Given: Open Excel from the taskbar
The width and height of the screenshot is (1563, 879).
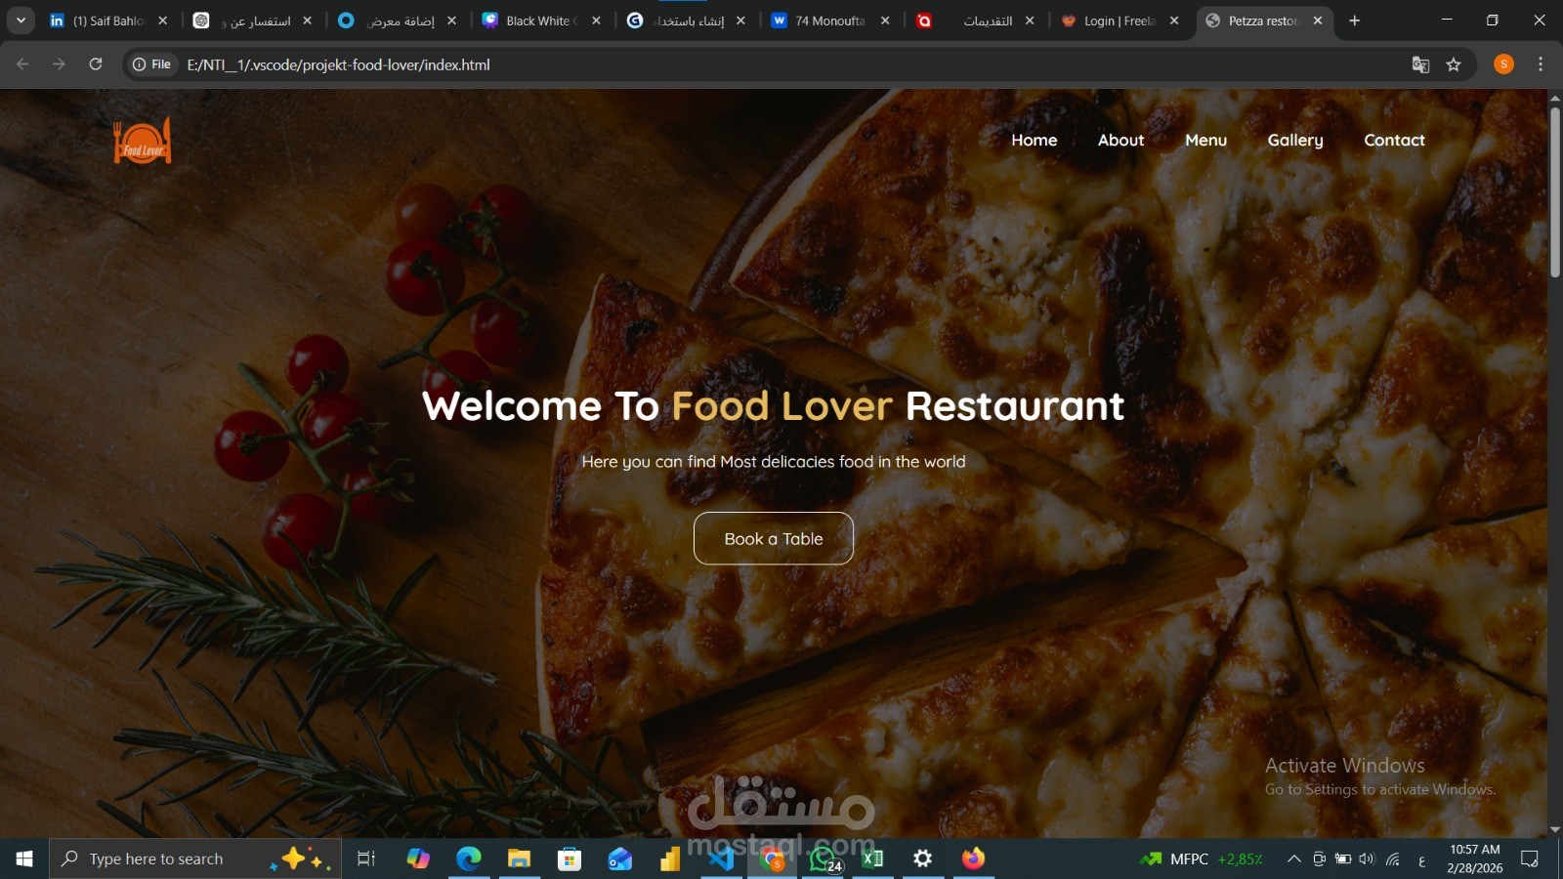Looking at the screenshot, I should click(872, 858).
